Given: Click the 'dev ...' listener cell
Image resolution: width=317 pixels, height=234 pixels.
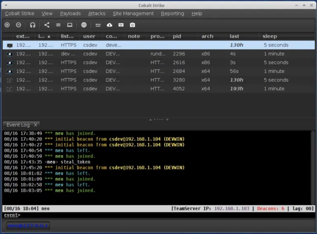Looking at the screenshot, I should pos(68,54).
